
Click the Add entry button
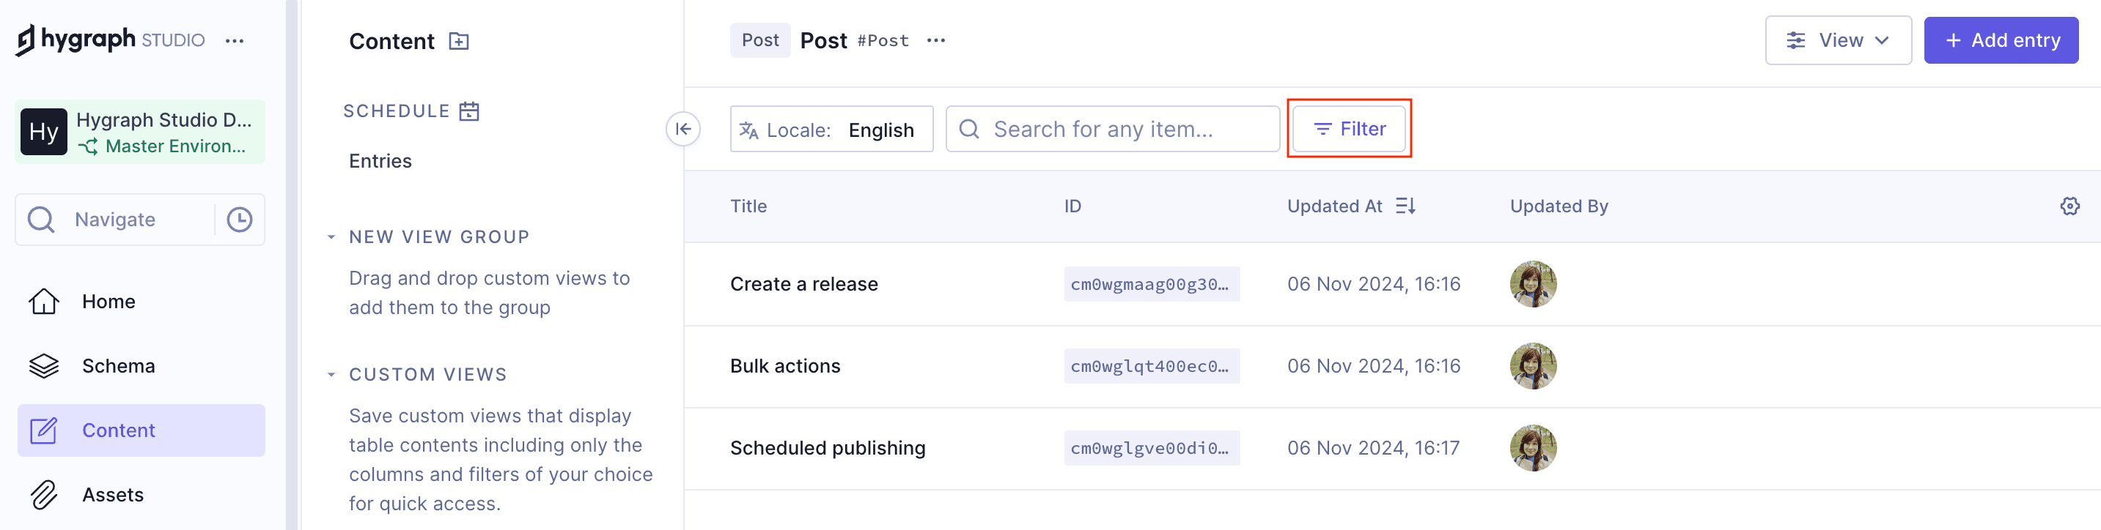(2001, 41)
